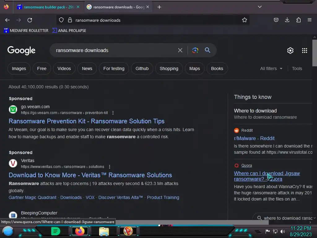This screenshot has width=317, height=238.
Task: Expand the list all tabs chevron
Action: pyautogui.click(x=260, y=7)
